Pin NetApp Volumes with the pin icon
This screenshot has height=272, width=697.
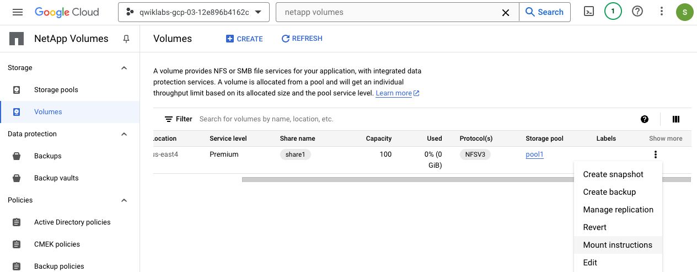tap(126, 39)
